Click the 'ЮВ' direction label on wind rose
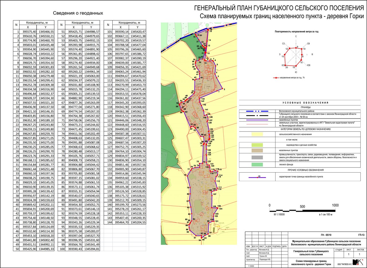This screenshot has height=268, width=367. tap(309, 65)
